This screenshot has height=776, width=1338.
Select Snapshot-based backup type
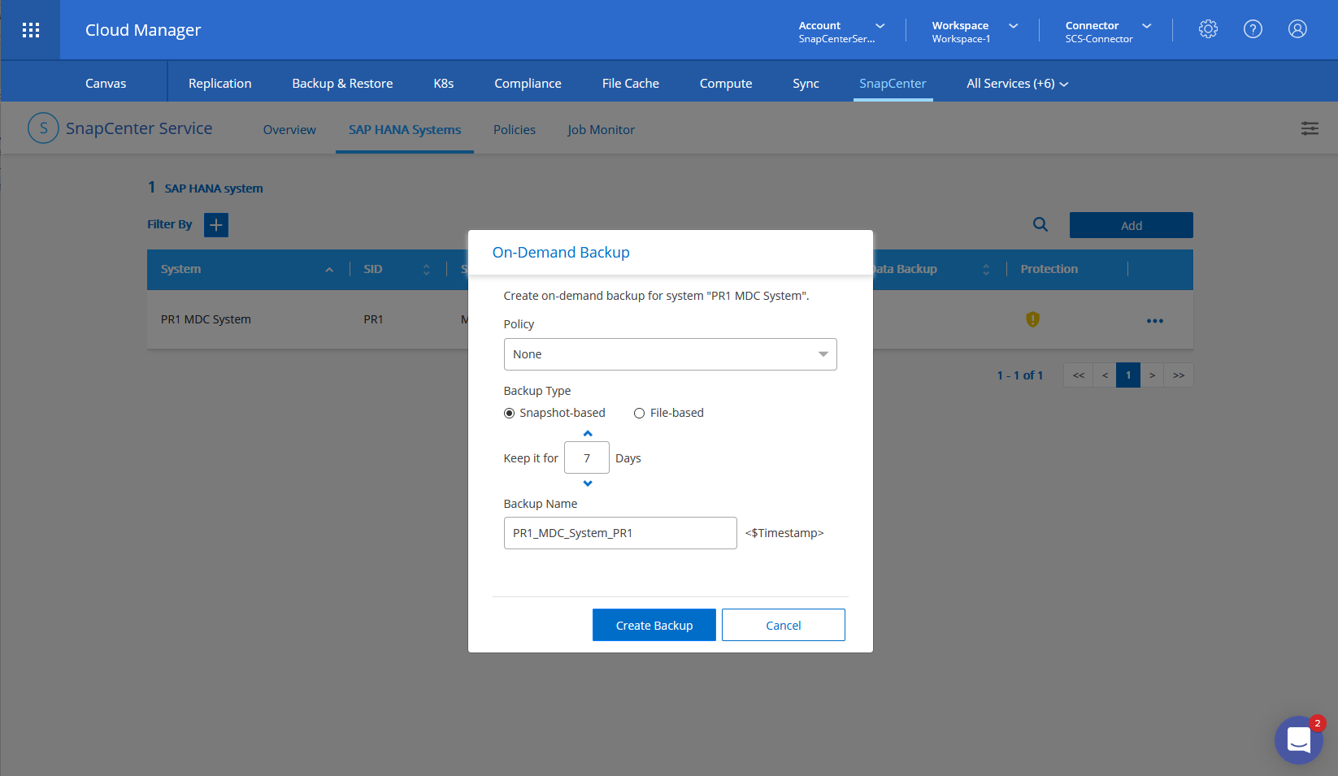pyautogui.click(x=509, y=413)
